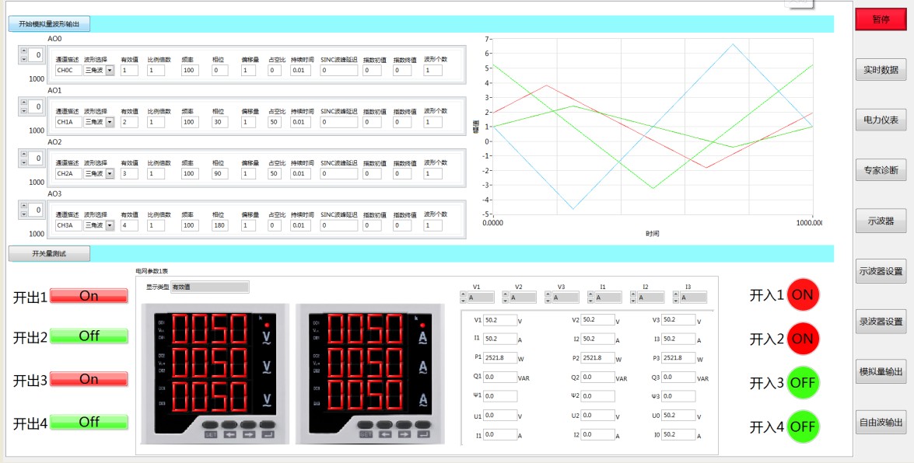Image resolution: width=914 pixels, height=463 pixels.
Task: Switch to the 电力仪表 page
Action: click(881, 120)
